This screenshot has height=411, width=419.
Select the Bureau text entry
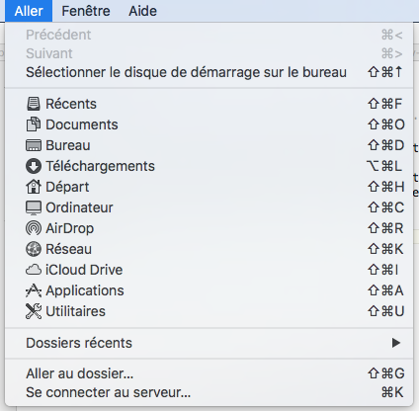(x=68, y=145)
